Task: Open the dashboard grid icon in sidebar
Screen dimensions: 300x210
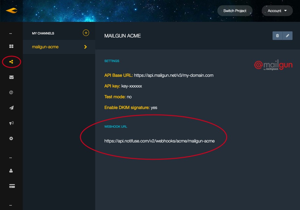Action: click(11, 46)
